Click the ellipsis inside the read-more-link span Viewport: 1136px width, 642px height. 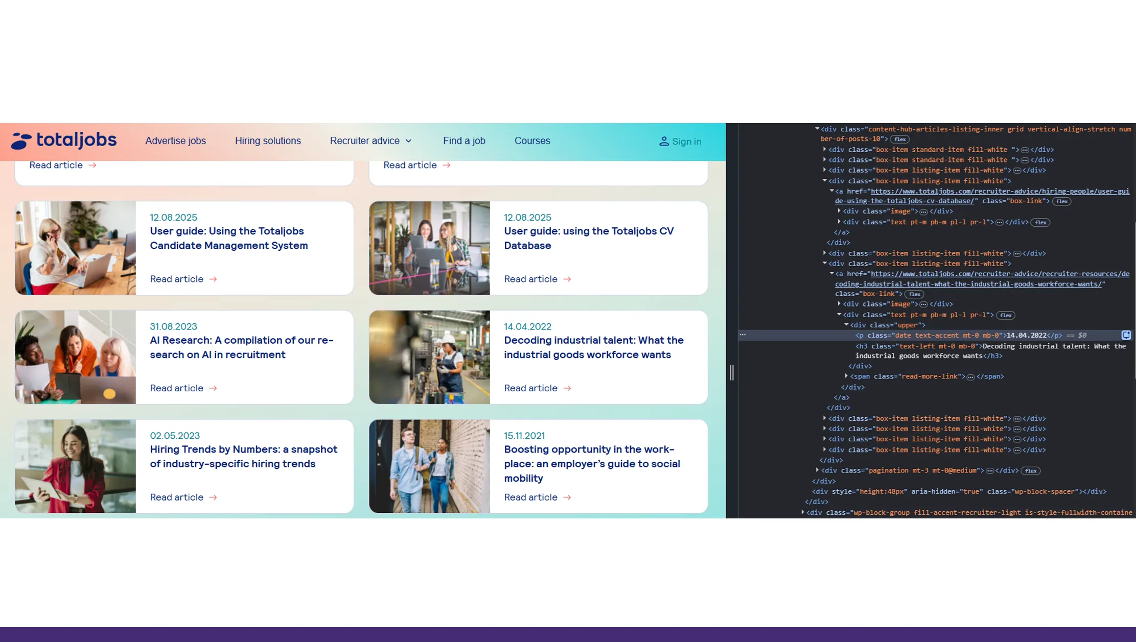pyautogui.click(x=970, y=376)
